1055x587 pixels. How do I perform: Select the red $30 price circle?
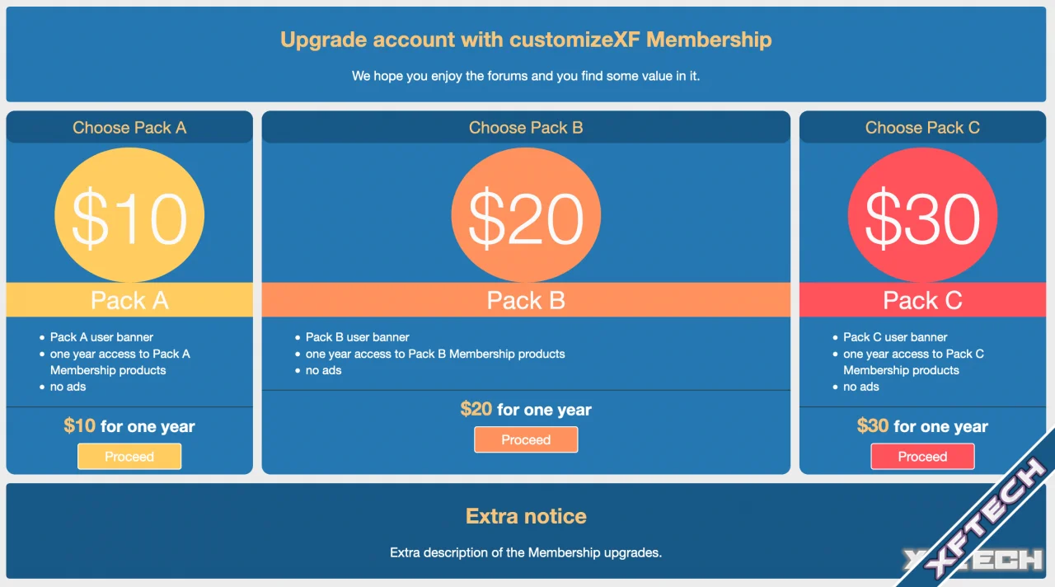point(922,215)
